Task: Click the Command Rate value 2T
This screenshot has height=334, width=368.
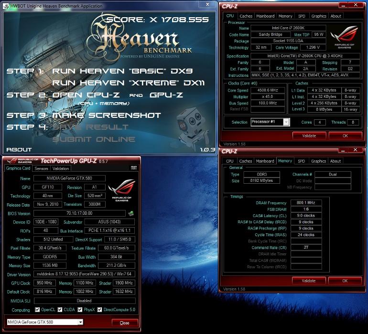Action: [306, 247]
